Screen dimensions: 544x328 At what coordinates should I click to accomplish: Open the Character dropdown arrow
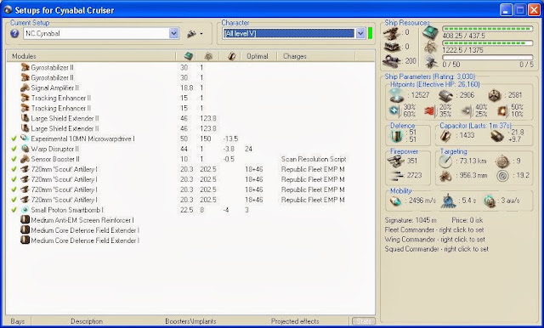(x=360, y=33)
